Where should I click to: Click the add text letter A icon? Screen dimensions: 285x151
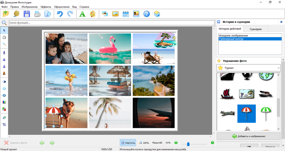point(82,14)
